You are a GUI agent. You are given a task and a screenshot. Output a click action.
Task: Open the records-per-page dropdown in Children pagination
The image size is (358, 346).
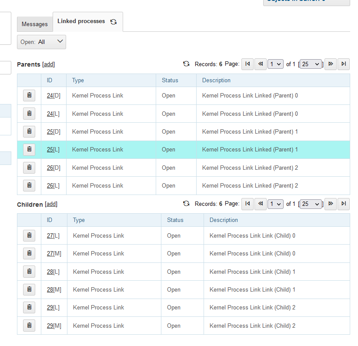(x=310, y=204)
